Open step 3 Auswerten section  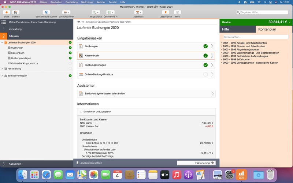(36, 164)
